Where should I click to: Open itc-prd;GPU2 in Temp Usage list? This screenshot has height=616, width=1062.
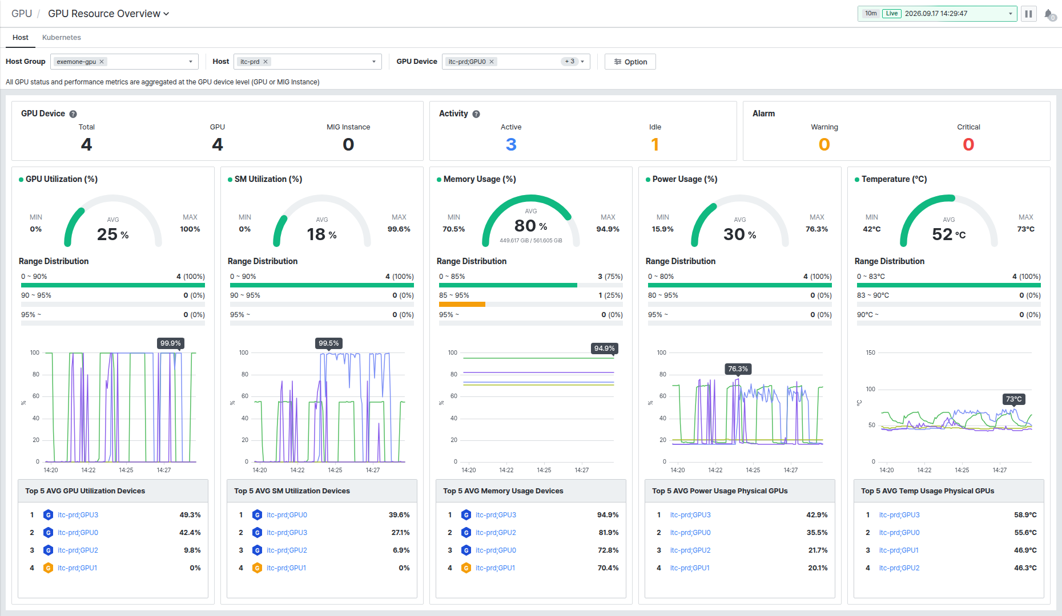[x=899, y=568]
